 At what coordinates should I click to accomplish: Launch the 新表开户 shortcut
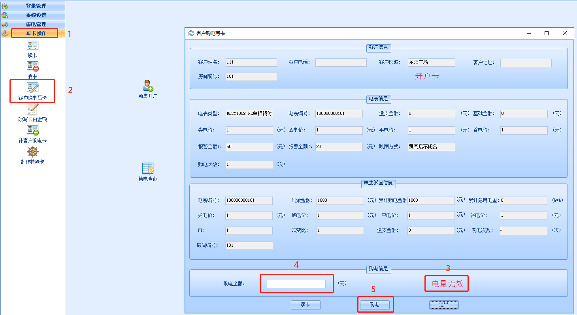[148, 86]
